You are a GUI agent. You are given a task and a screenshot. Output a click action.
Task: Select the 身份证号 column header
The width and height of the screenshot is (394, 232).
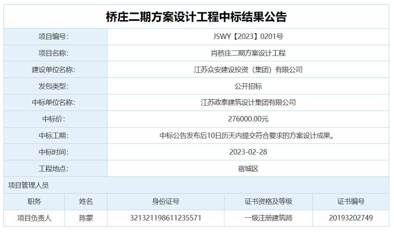[166, 202]
